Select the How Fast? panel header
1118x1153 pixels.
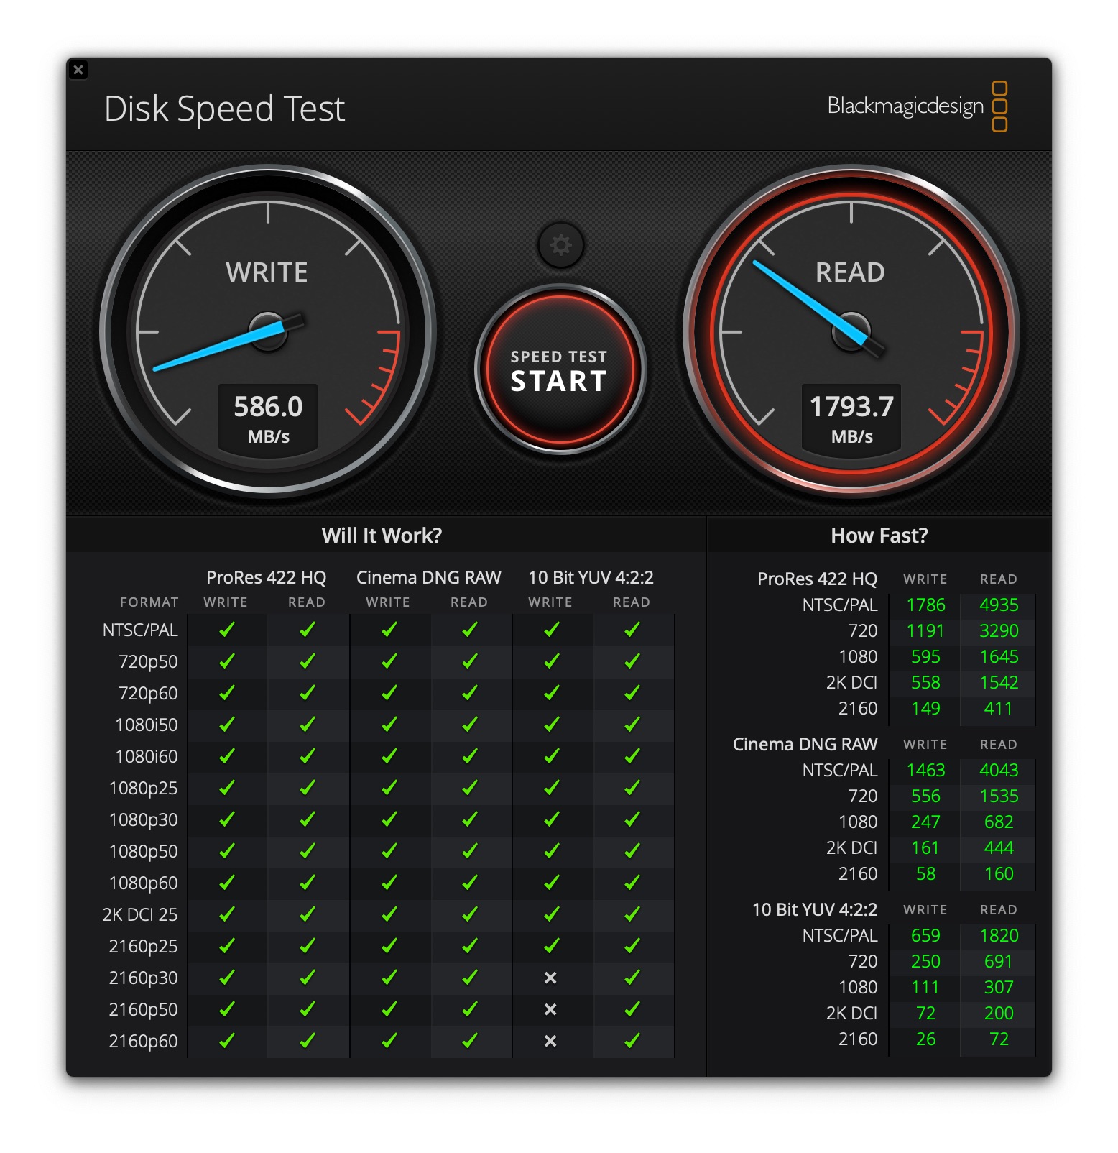[x=879, y=536]
